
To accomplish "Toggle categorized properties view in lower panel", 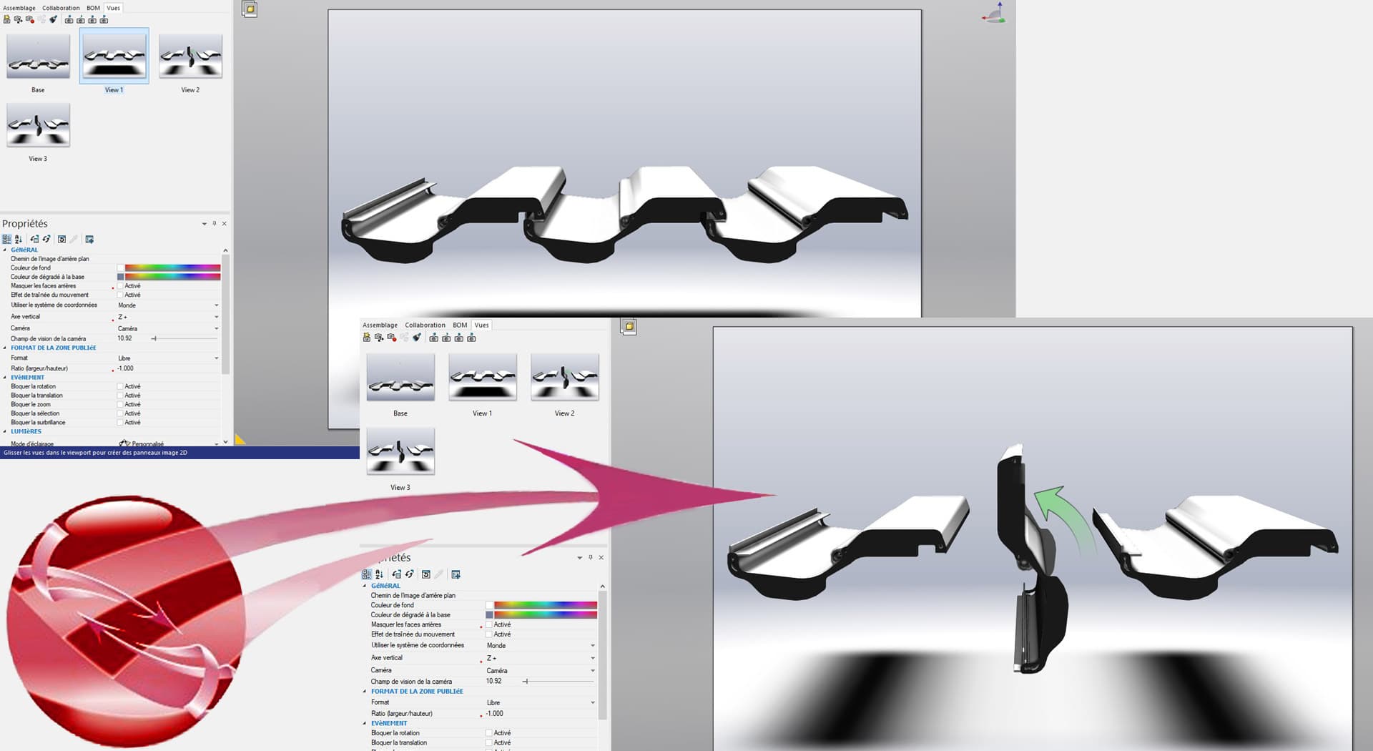I will click(367, 574).
